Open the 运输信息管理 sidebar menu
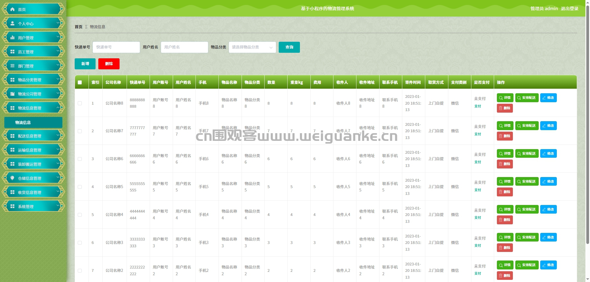 (x=33, y=150)
